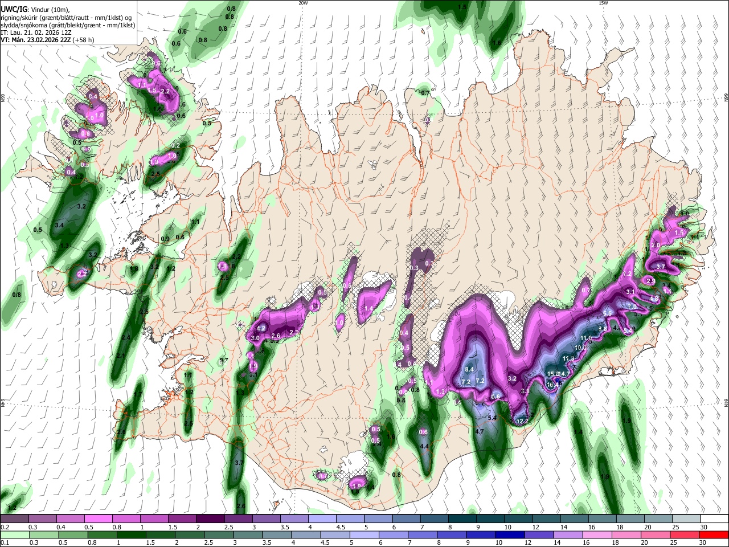
Task: Click the '11.3' precipitation value on the map
Action: click(x=568, y=358)
